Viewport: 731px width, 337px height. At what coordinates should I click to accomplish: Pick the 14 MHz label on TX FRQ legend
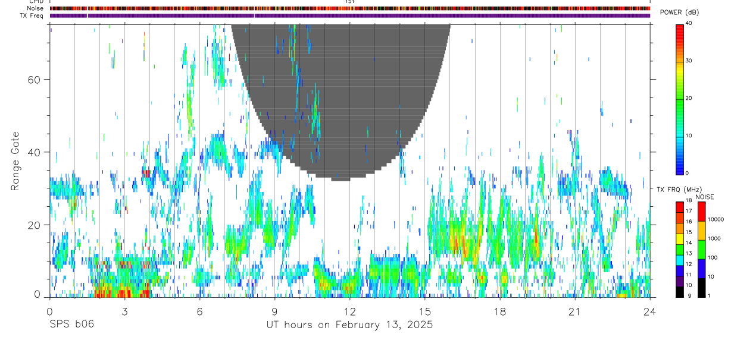pos(689,243)
